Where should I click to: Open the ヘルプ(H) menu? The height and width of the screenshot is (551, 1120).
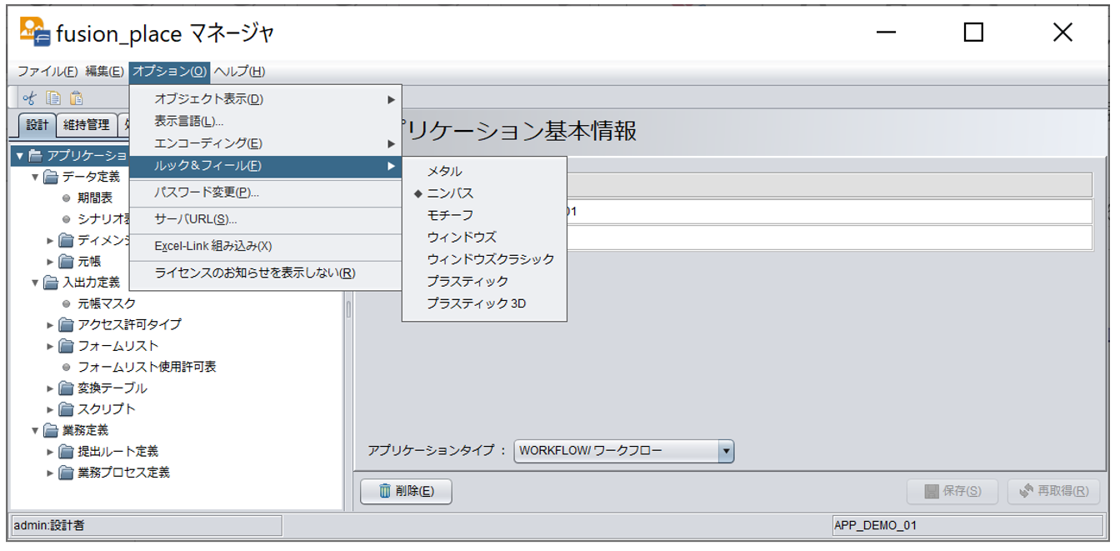tap(240, 72)
